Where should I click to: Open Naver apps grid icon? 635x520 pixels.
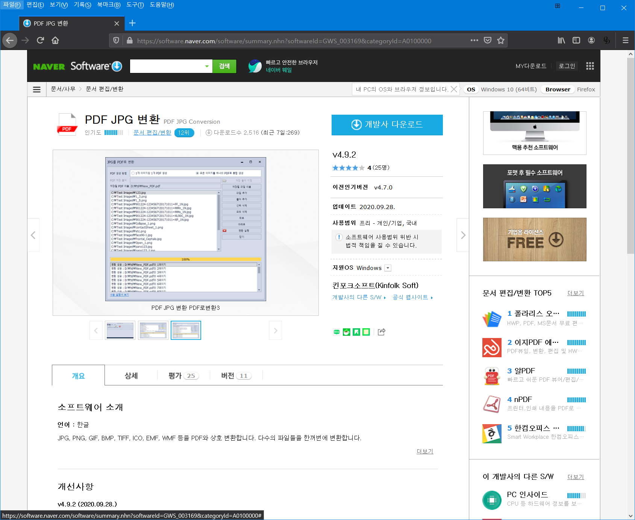coord(590,66)
